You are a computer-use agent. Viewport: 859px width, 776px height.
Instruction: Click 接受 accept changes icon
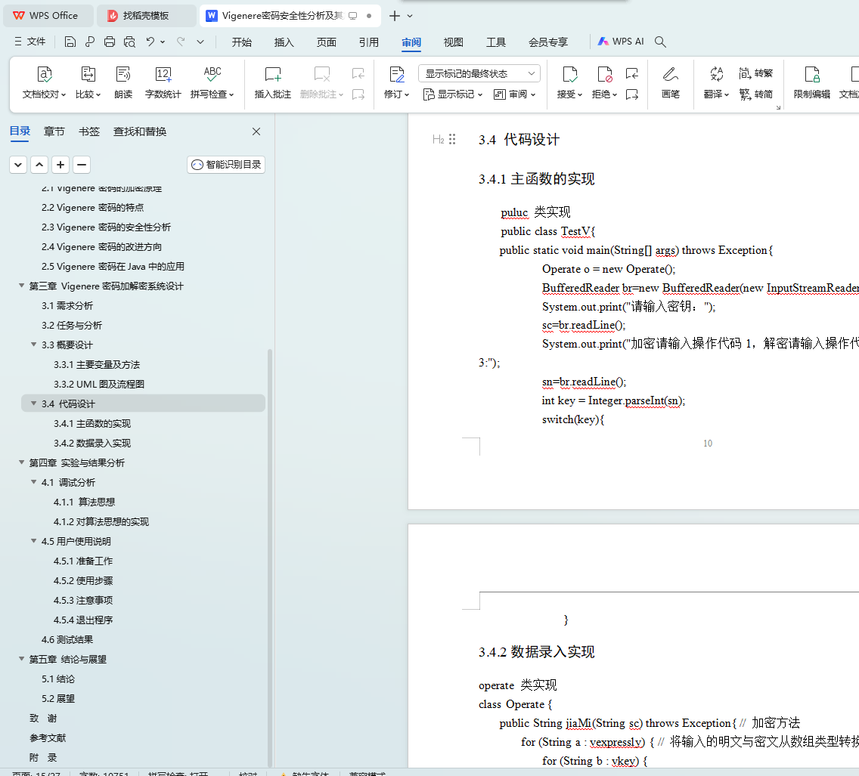(569, 74)
